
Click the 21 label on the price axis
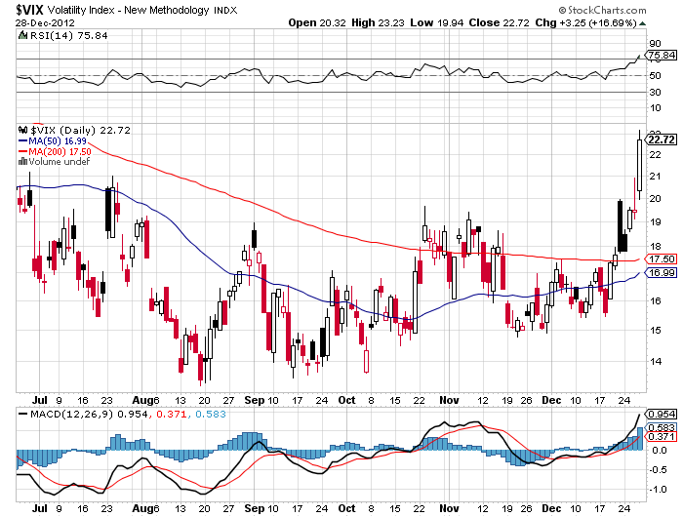(655, 177)
